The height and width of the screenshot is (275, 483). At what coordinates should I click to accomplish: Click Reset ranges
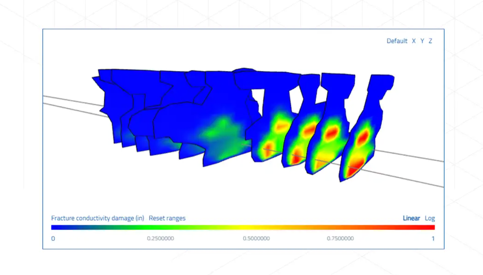(167, 218)
